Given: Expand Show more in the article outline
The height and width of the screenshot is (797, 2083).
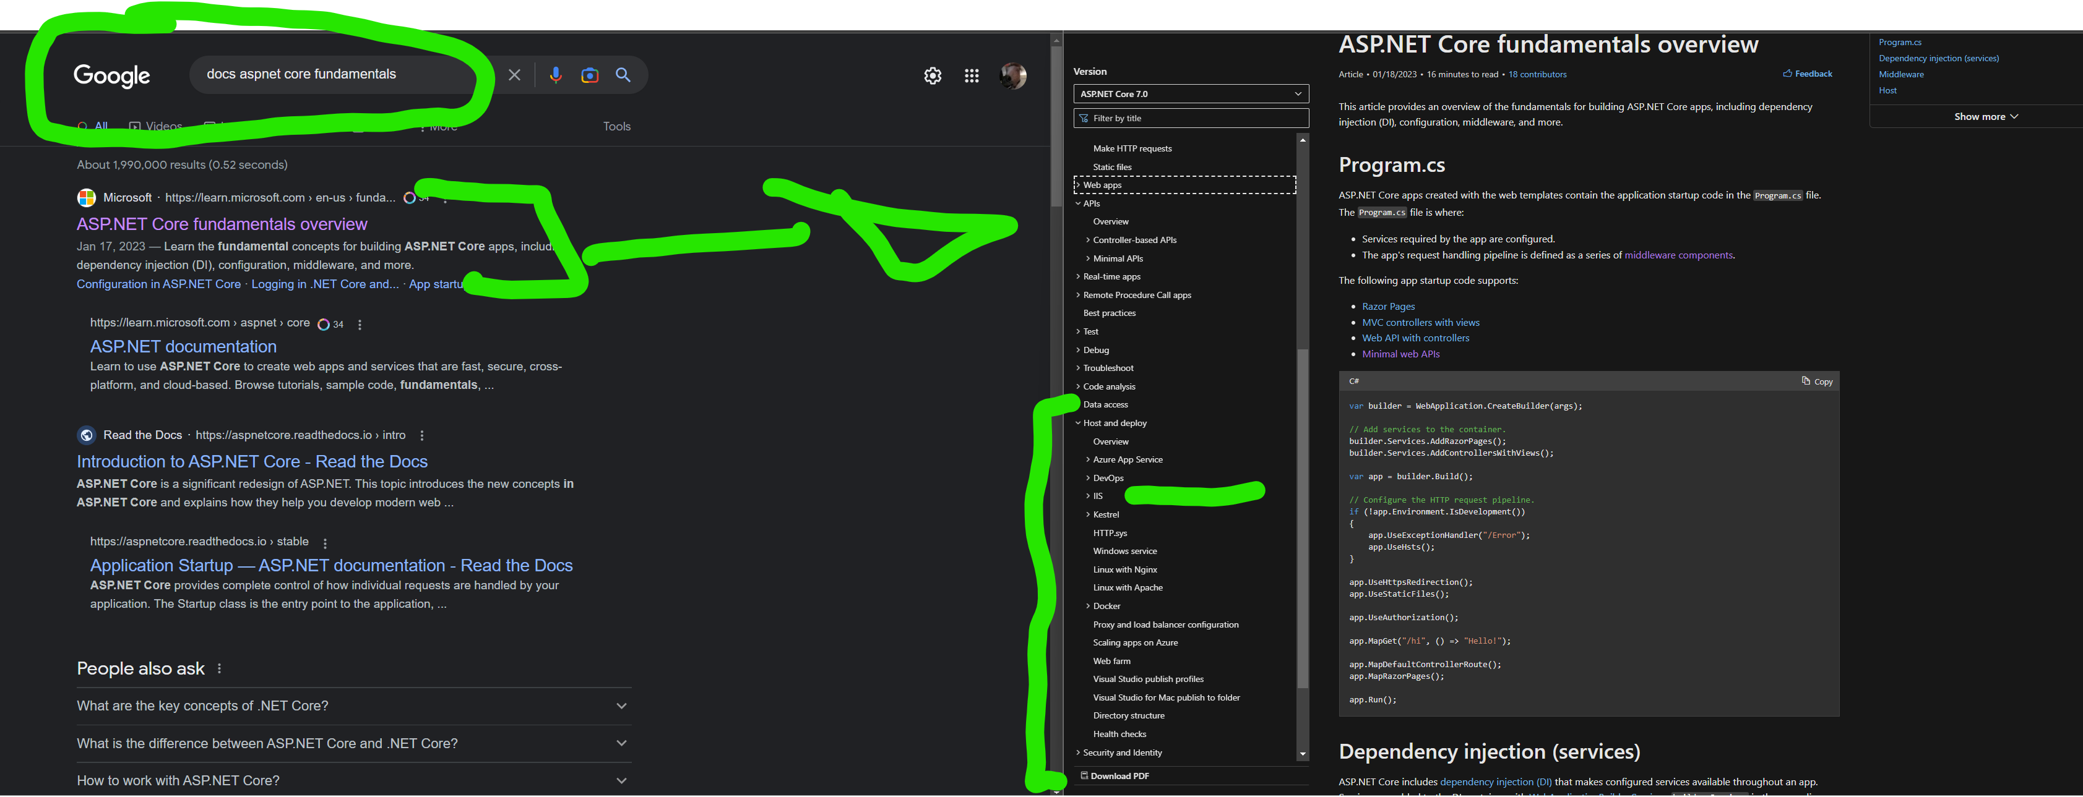Looking at the screenshot, I should click(x=1985, y=116).
